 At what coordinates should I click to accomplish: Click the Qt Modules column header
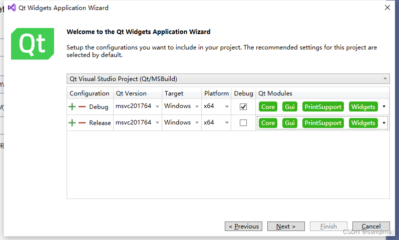322,93
